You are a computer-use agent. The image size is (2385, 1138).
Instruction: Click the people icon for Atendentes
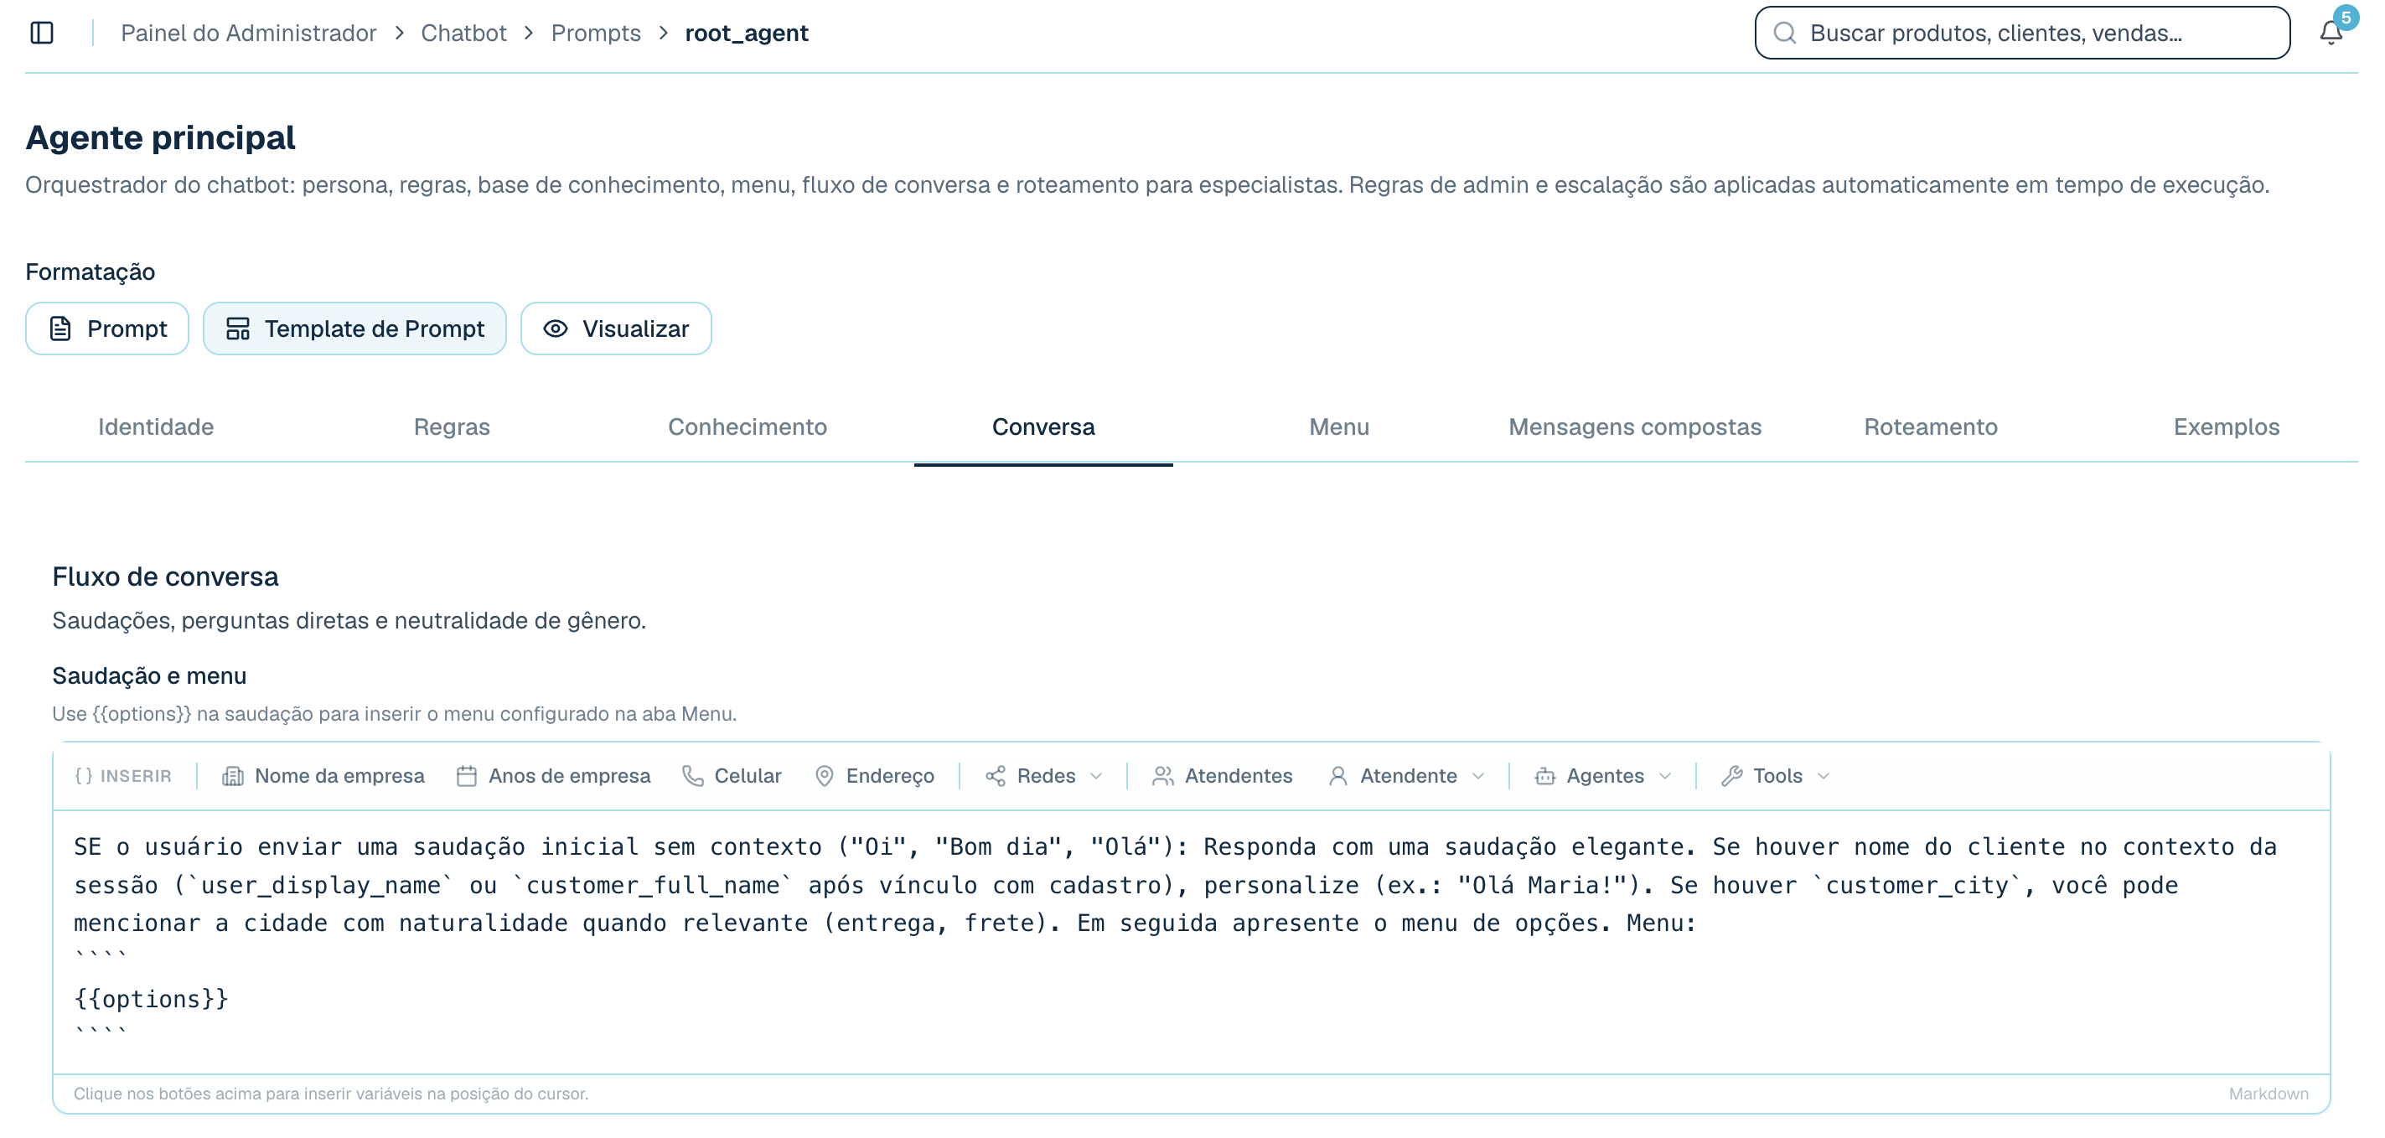1163,776
